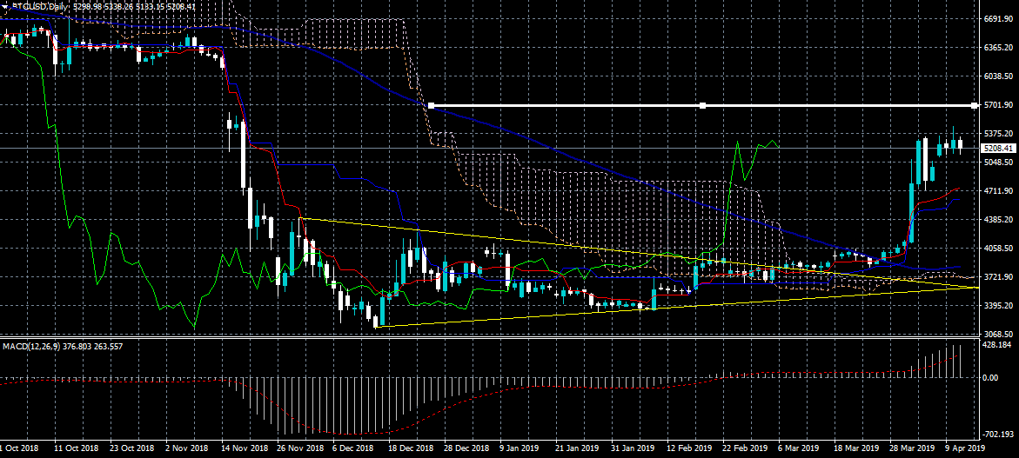
Task: Click the 5375.20 price axis label
Action: point(997,134)
